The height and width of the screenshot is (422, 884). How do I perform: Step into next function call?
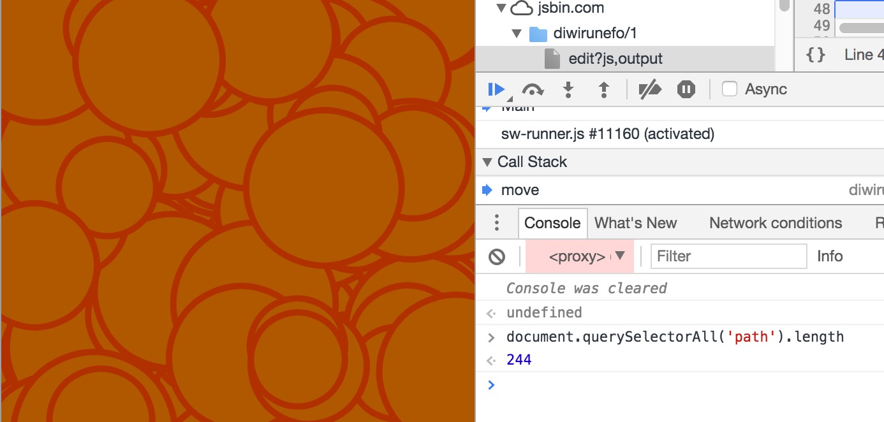click(x=568, y=89)
